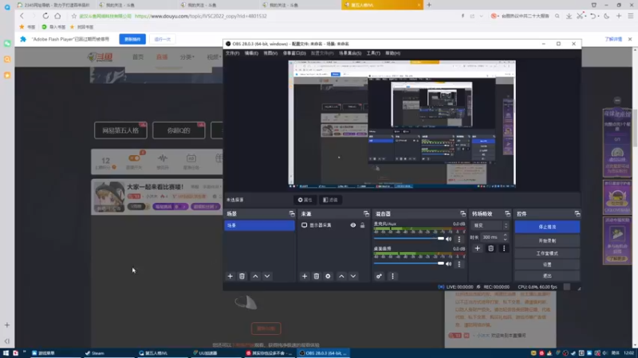Open OBS 设置 settings button
Viewport: 638px width, 358px height.
coord(547,265)
